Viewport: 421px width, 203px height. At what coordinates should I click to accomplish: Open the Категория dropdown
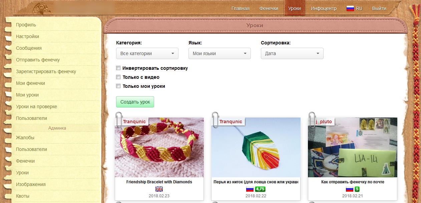[147, 53]
